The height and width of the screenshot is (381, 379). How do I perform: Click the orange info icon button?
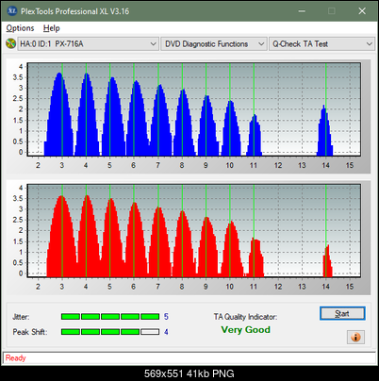tap(355, 337)
